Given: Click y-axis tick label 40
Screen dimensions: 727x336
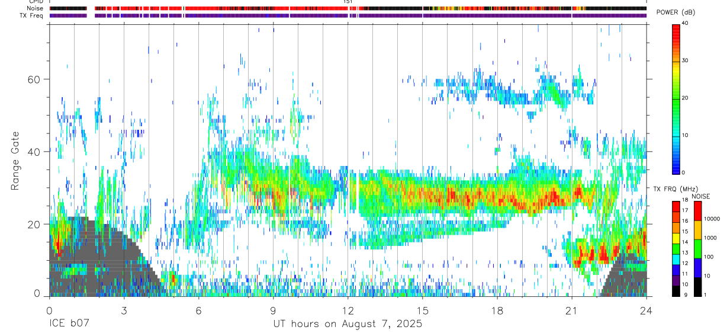Looking at the screenshot, I should tap(35, 152).
